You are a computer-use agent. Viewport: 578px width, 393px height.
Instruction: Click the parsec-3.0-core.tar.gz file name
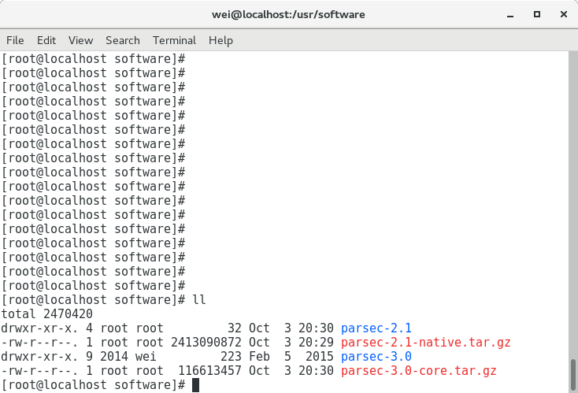click(419, 370)
